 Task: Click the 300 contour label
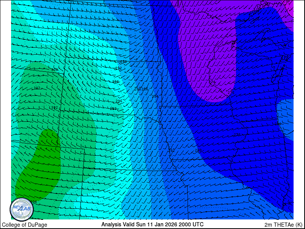[x=55, y=70]
